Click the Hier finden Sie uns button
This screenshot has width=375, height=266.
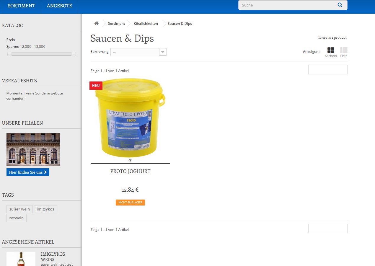[28, 172]
